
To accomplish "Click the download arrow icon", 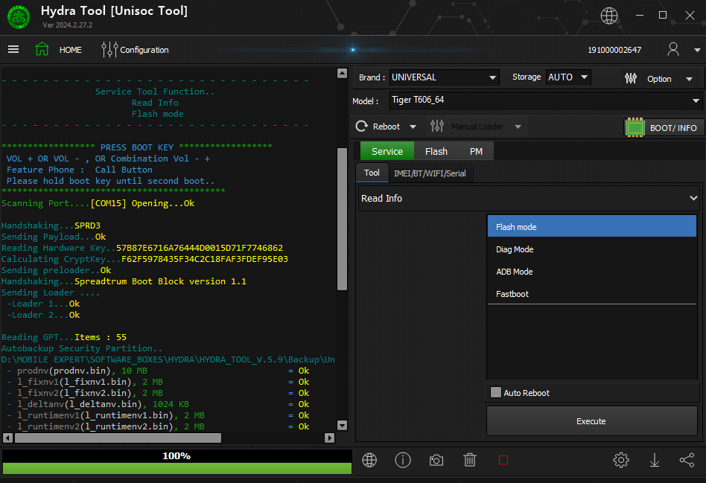I will (654, 460).
